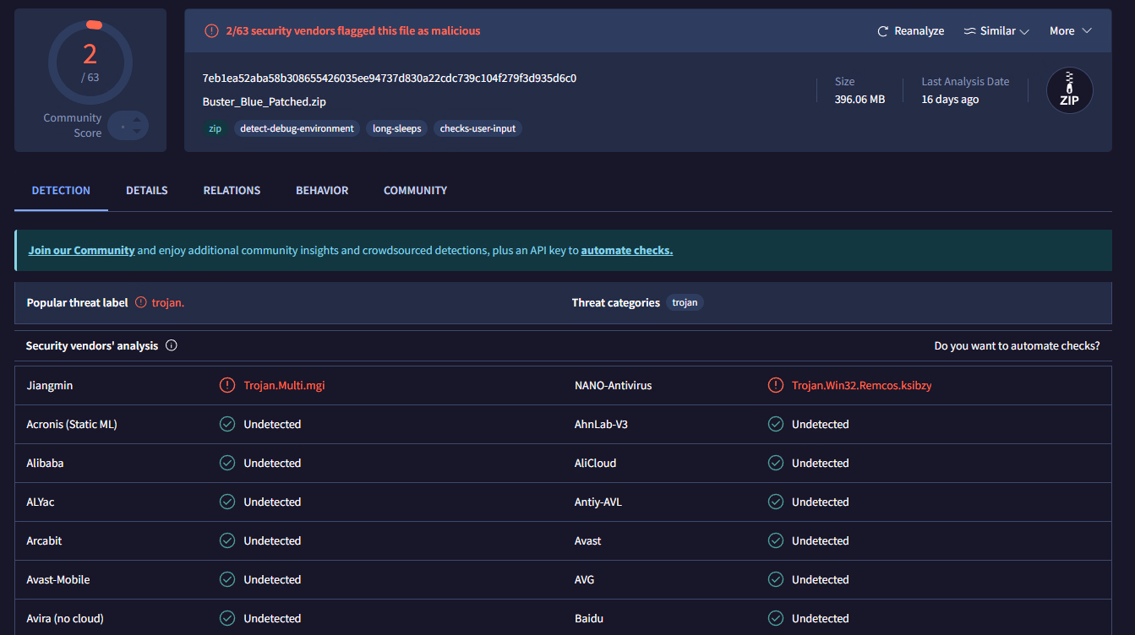This screenshot has width=1135, height=635.
Task: Upvote the community score with the up arrow
Action: point(138,119)
